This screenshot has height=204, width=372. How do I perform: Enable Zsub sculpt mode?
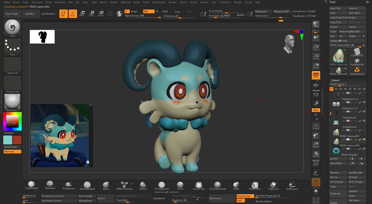pos(177,11)
